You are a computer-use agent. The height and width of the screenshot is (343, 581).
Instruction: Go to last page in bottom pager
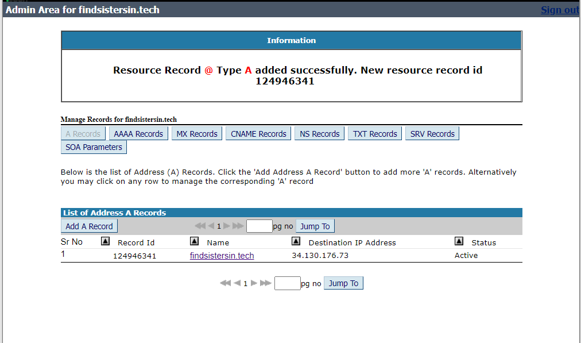(x=266, y=283)
